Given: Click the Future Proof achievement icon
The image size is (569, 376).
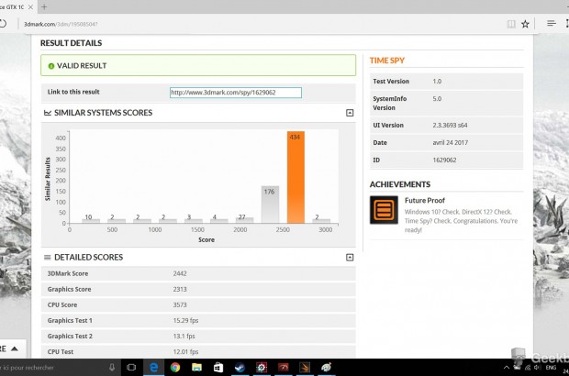Looking at the screenshot, I should tap(384, 211).
